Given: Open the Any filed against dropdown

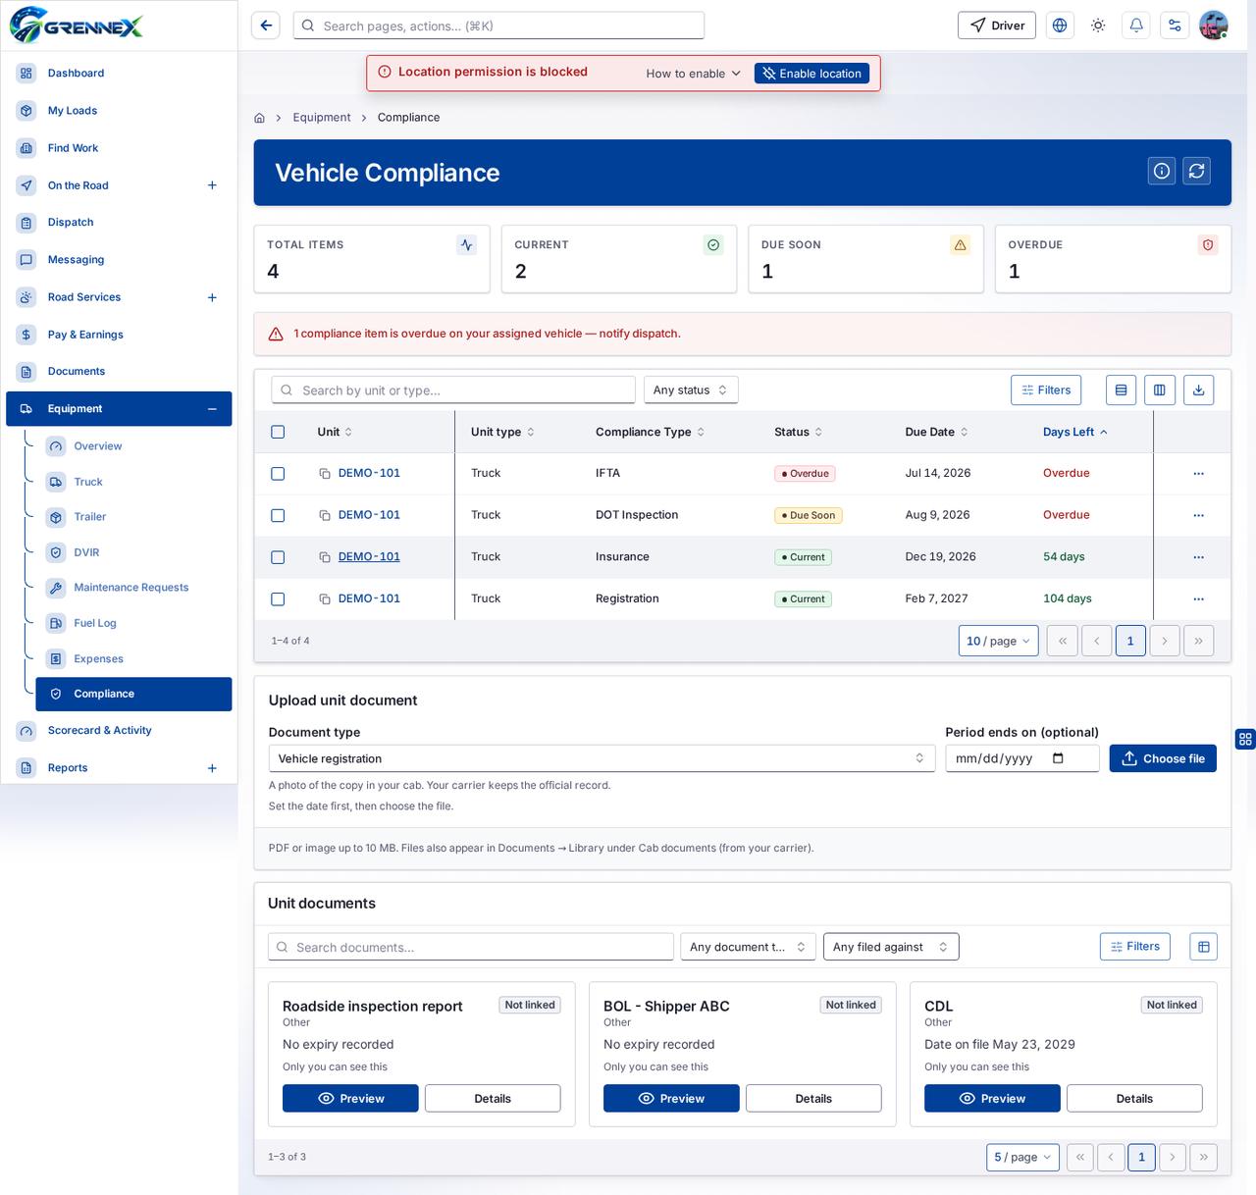Looking at the screenshot, I should pos(891,947).
